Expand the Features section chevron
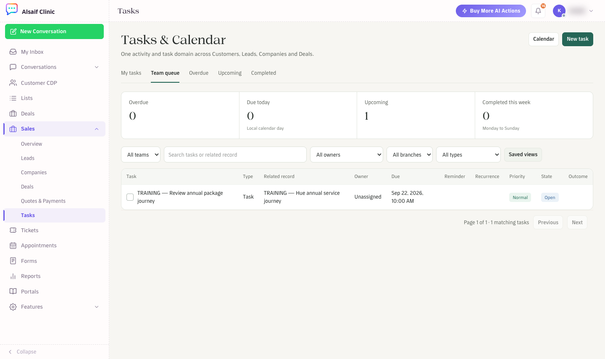 (x=97, y=307)
